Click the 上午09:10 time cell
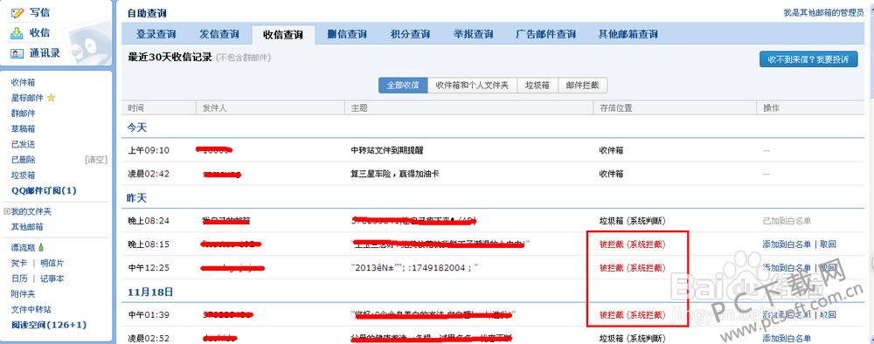874x344 pixels. [x=149, y=150]
